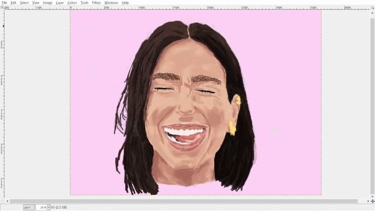Click the navigate image display cross icon
Image resolution: width=375 pixels, height=211 pixels.
click(373, 201)
